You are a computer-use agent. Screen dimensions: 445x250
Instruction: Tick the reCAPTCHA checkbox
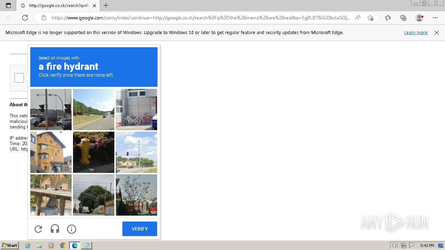click(x=19, y=78)
